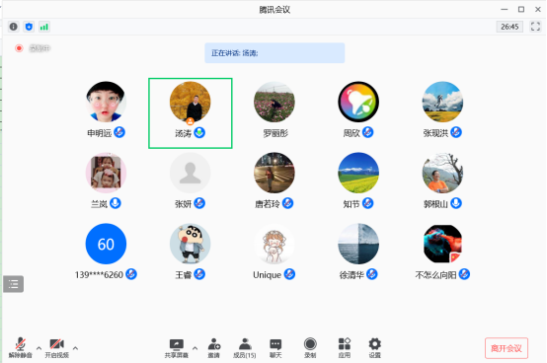Select Unique's avatar

point(274,244)
